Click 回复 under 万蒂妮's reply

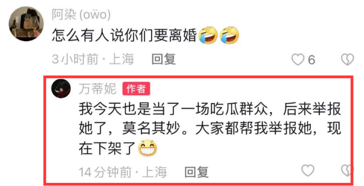(x=197, y=172)
